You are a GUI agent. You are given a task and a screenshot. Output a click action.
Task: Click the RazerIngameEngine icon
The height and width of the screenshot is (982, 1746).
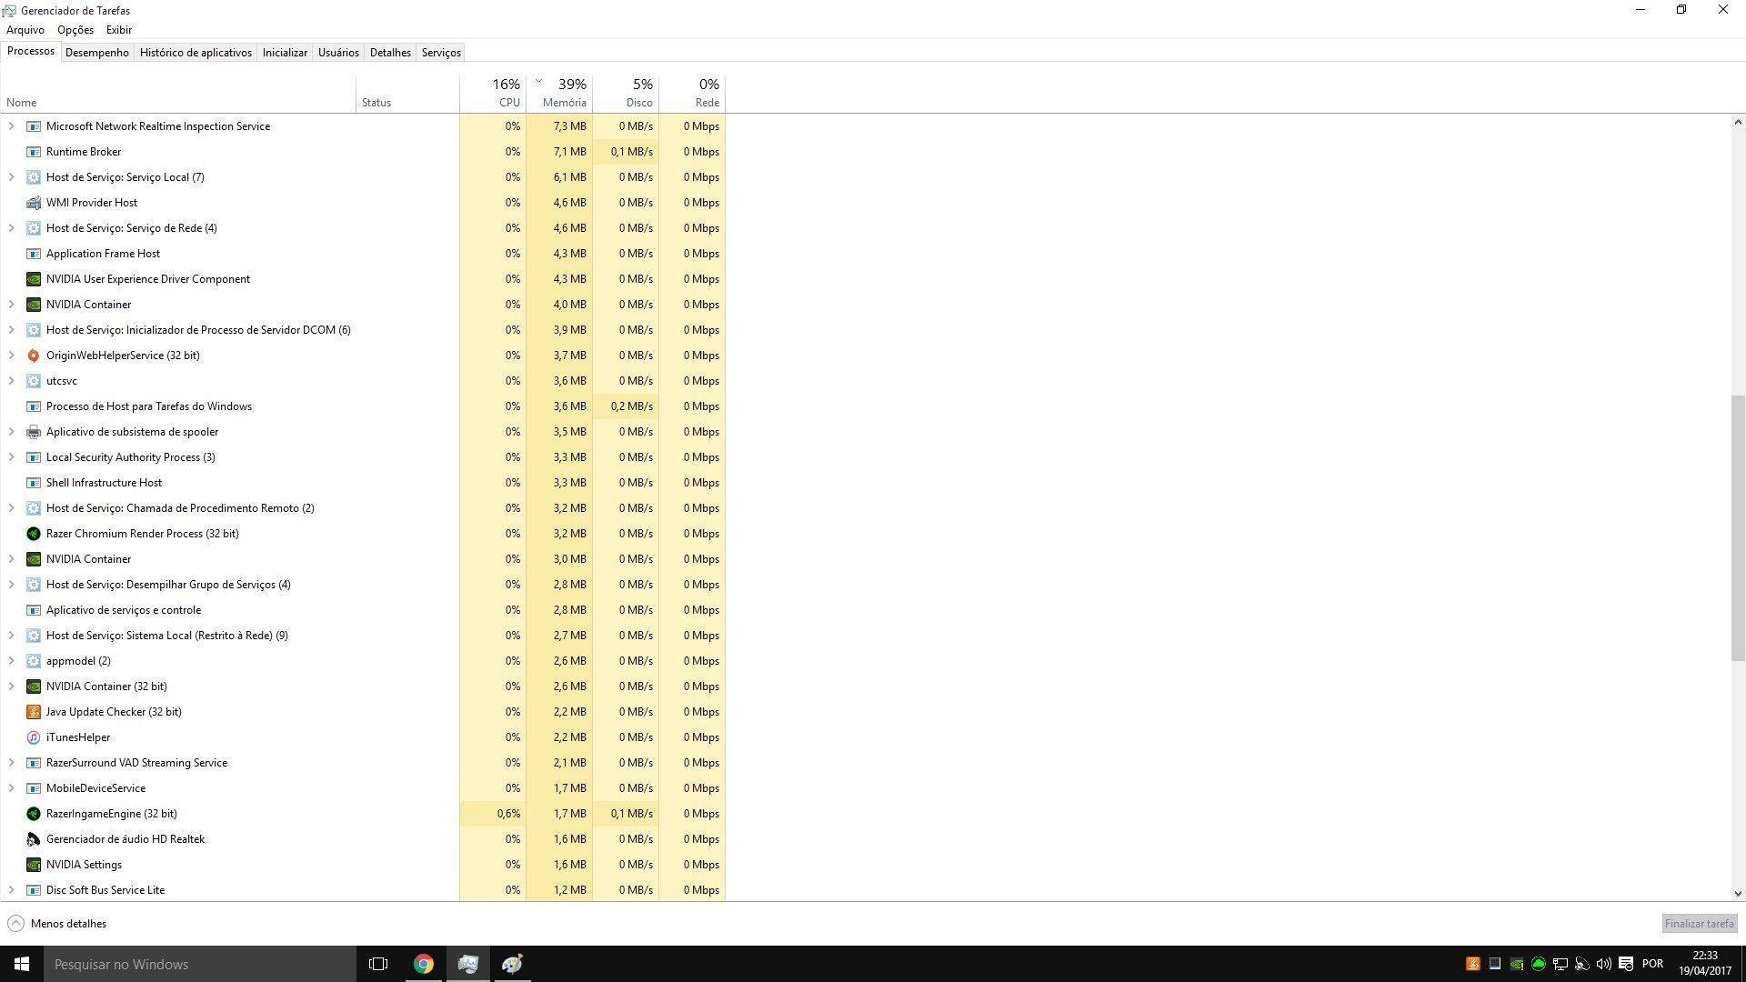click(34, 814)
